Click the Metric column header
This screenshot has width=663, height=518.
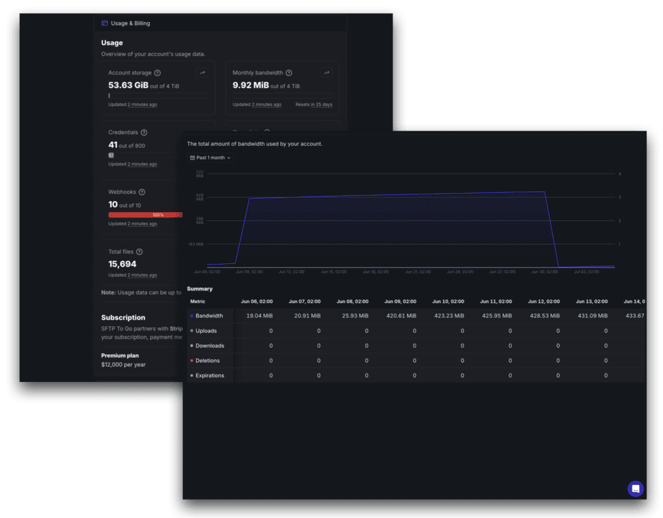click(x=198, y=302)
